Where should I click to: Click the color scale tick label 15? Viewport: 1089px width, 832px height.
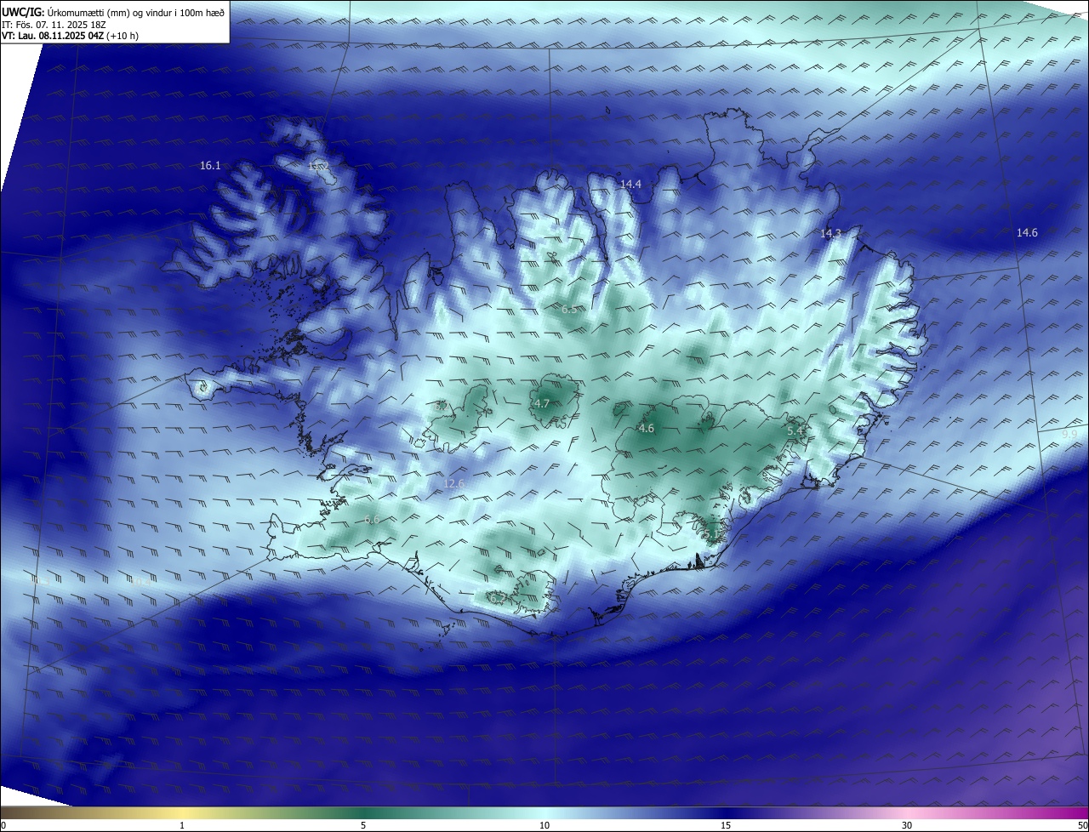click(x=726, y=825)
